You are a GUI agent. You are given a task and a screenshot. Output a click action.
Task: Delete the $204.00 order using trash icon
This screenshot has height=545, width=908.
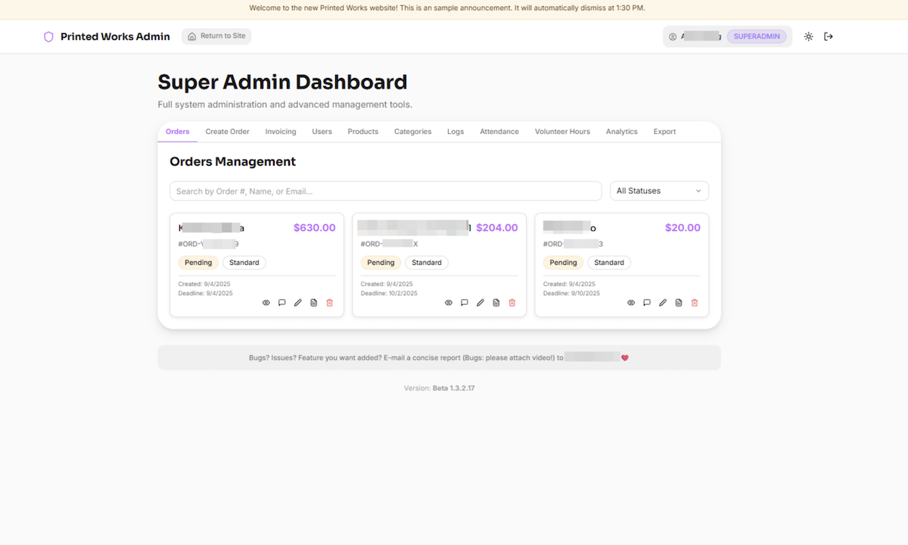pyautogui.click(x=512, y=303)
